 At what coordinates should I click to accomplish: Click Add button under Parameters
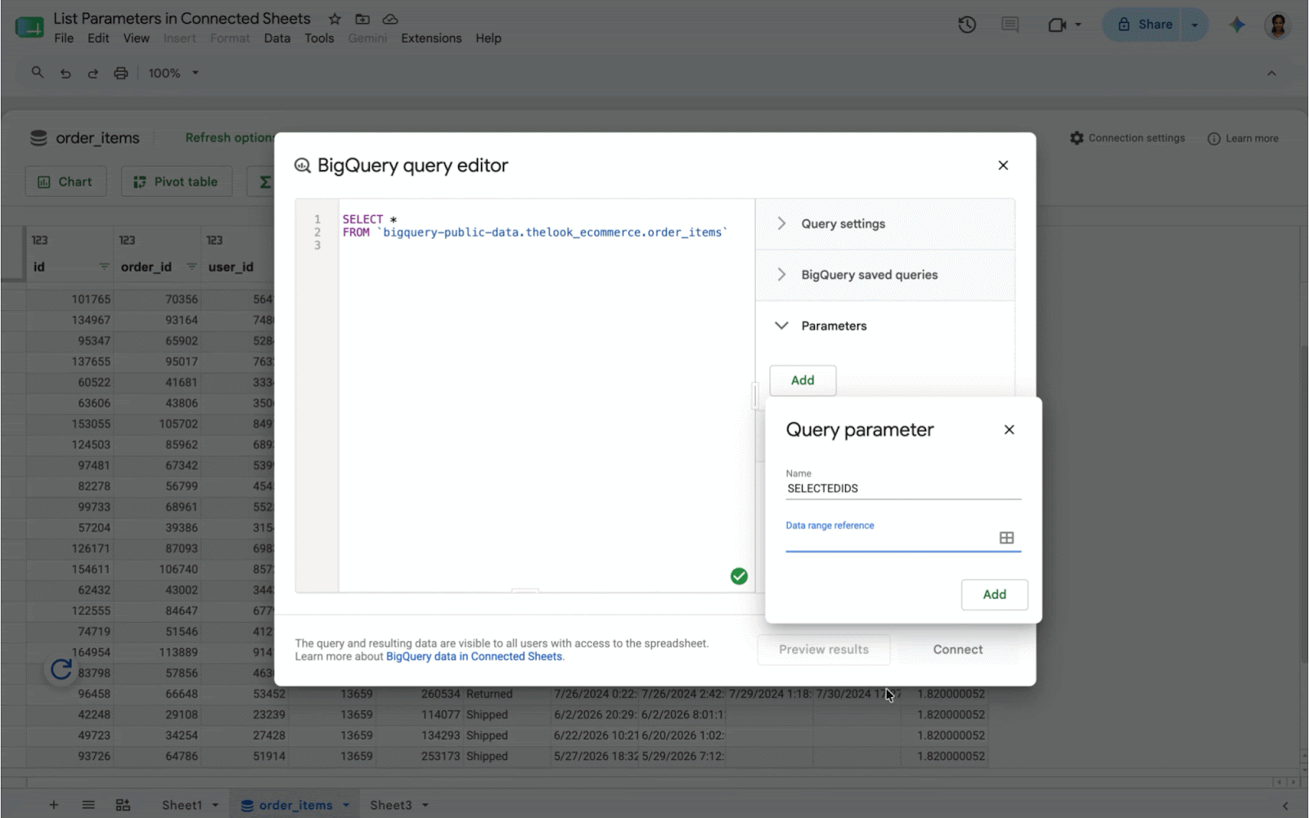[x=803, y=380]
